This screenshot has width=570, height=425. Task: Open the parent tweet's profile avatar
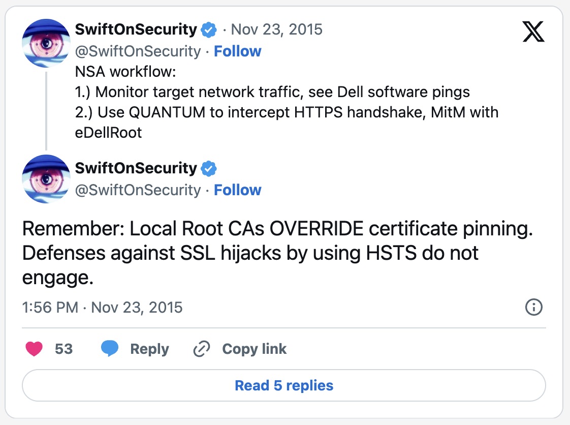pyautogui.click(x=46, y=43)
